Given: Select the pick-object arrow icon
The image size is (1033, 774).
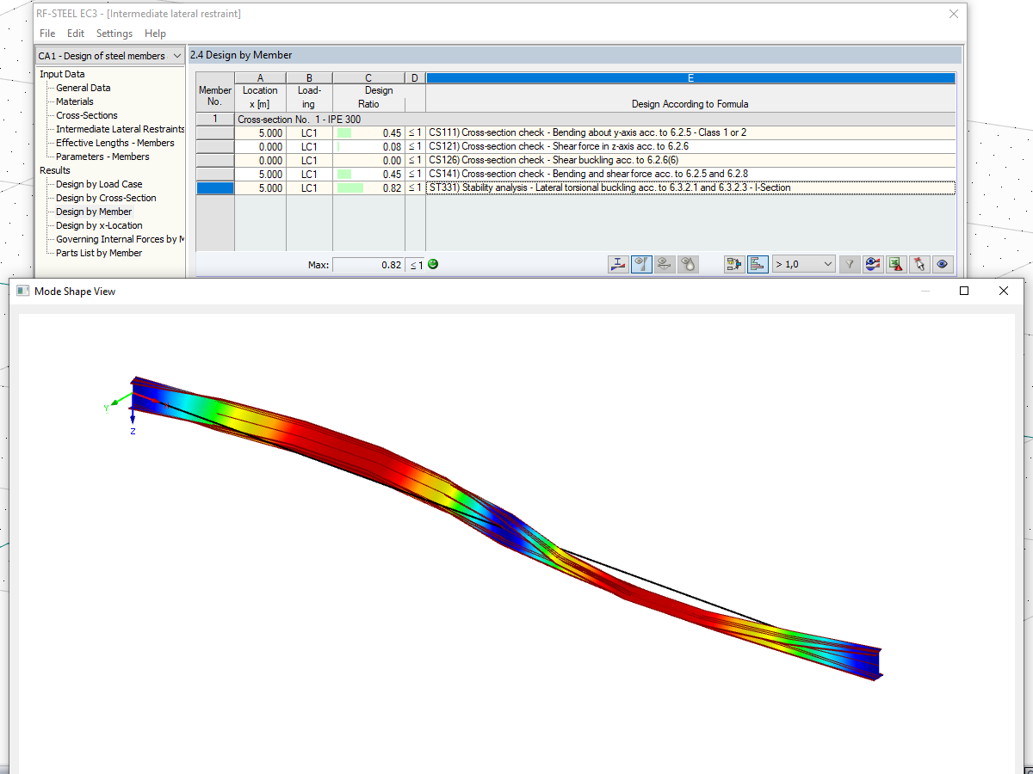Looking at the screenshot, I should (919, 264).
